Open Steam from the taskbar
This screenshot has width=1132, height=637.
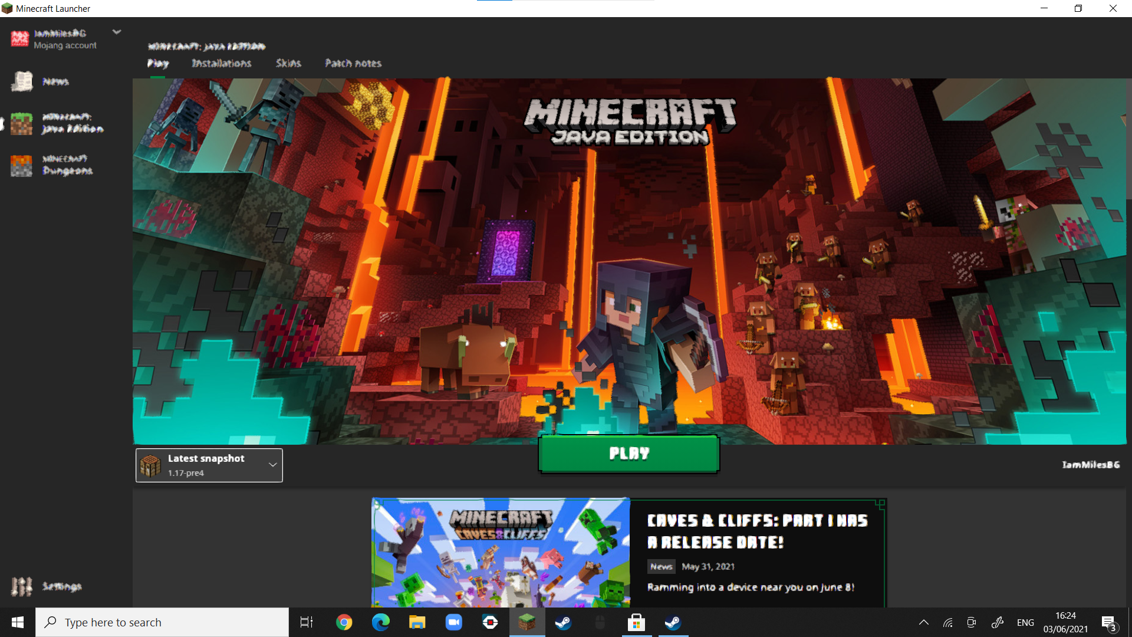[x=563, y=622]
